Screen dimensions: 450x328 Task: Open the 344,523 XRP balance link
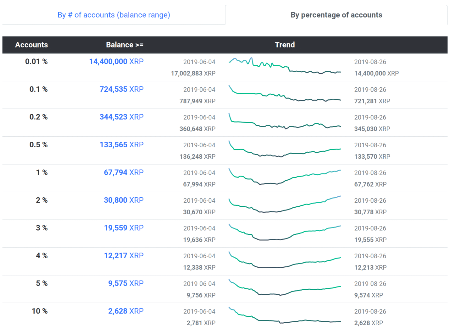coord(121,117)
